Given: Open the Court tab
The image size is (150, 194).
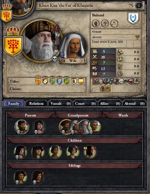Looking at the screenshot, I should tap(85, 103).
